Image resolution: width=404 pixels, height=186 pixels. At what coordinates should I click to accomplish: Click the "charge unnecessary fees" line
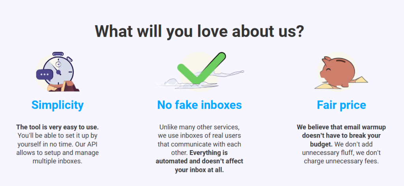341,161
